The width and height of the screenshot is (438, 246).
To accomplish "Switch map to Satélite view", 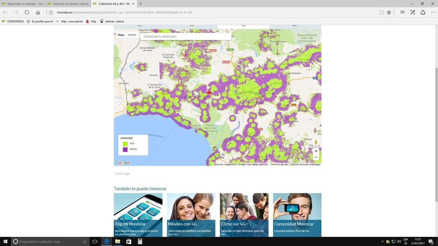I will (132, 35).
